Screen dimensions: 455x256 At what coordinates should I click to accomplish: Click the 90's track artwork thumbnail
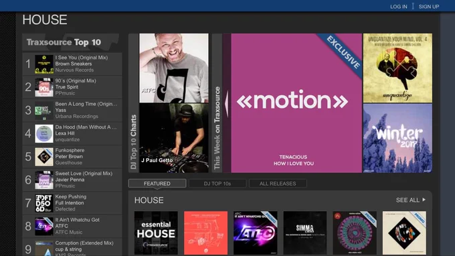[x=44, y=87]
